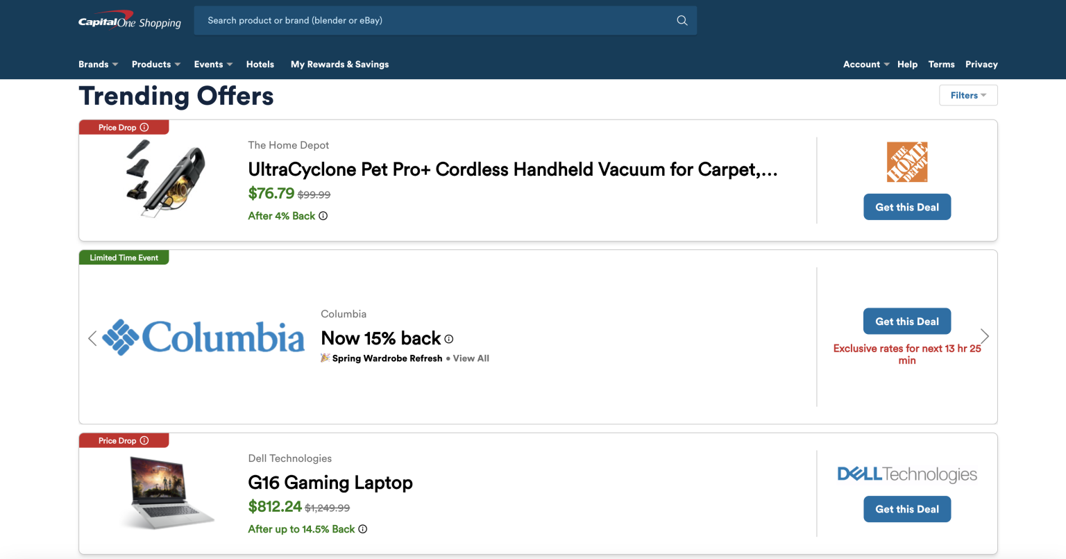1066x559 pixels.
Task: Open the Account dropdown
Action: 865,64
